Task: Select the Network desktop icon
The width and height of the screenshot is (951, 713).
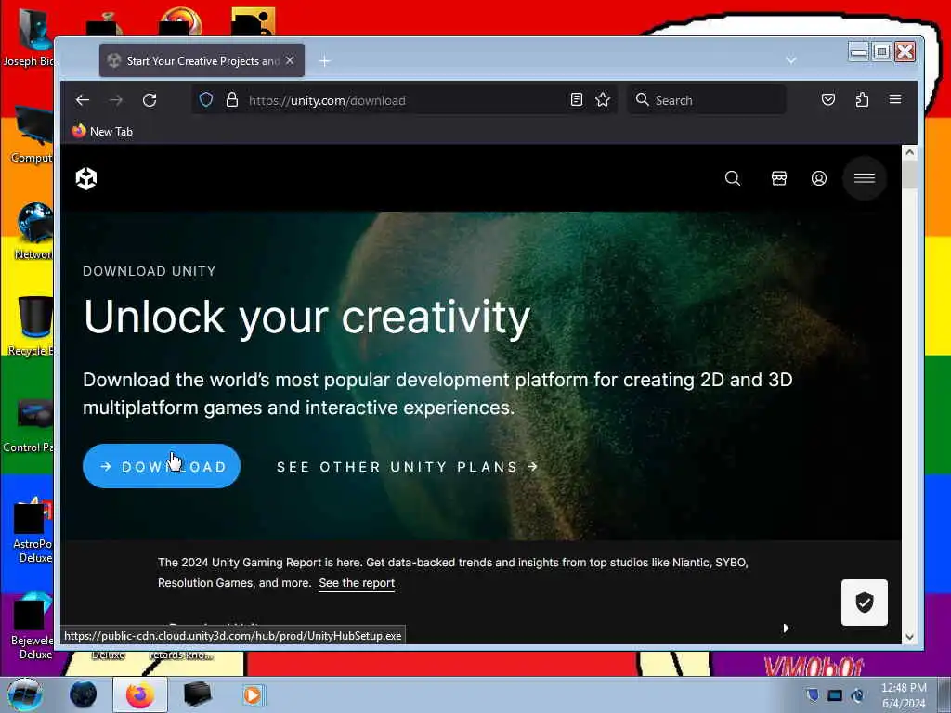Action: point(33,231)
